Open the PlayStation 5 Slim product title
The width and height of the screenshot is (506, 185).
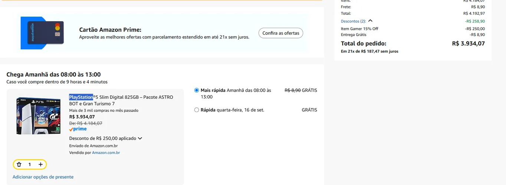point(121,100)
